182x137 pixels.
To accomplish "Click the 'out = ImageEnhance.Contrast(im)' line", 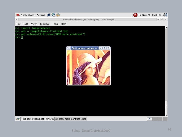I will pyautogui.click(x=45, y=31).
